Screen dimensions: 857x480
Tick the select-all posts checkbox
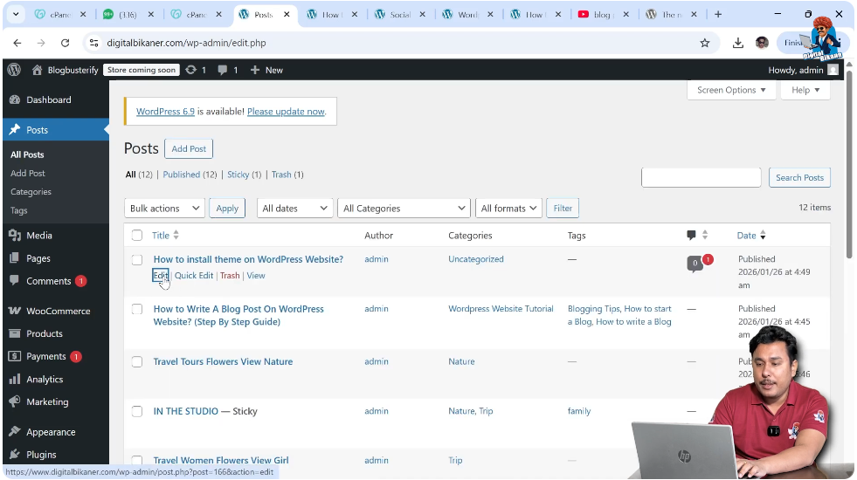137,236
